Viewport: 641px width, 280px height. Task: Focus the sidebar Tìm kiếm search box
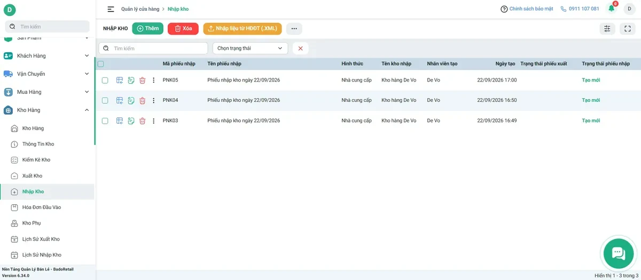pos(47,27)
